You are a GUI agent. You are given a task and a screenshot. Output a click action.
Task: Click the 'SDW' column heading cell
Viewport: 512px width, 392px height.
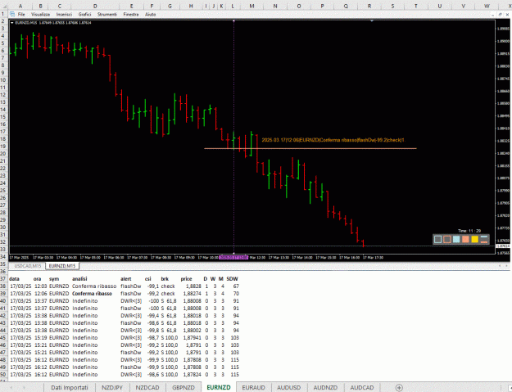[232, 279]
